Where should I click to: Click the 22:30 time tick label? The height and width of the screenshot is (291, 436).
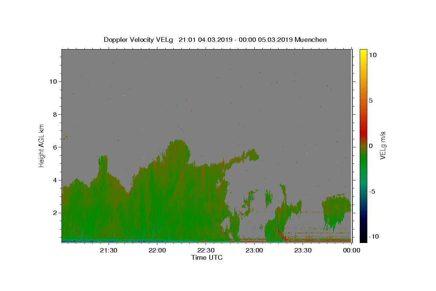206,250
